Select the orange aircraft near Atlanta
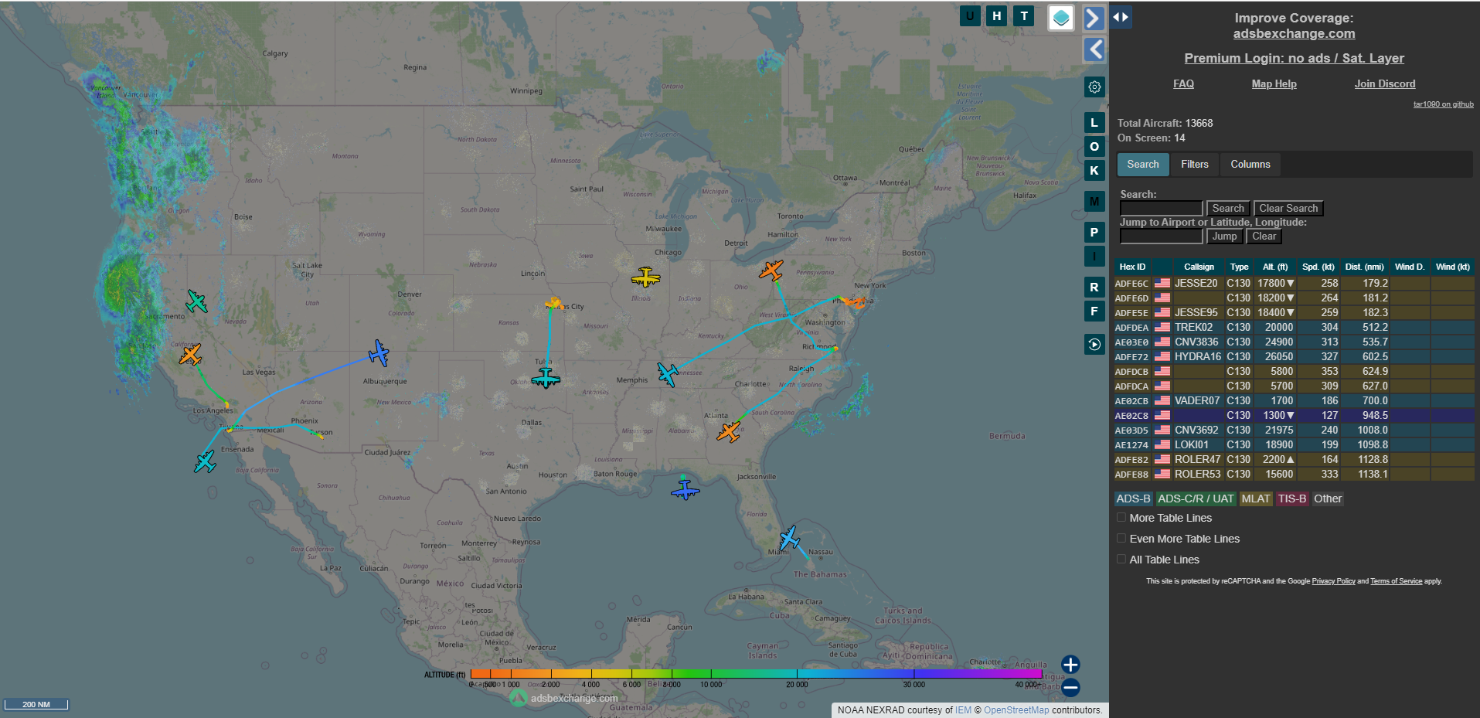 [x=728, y=431]
